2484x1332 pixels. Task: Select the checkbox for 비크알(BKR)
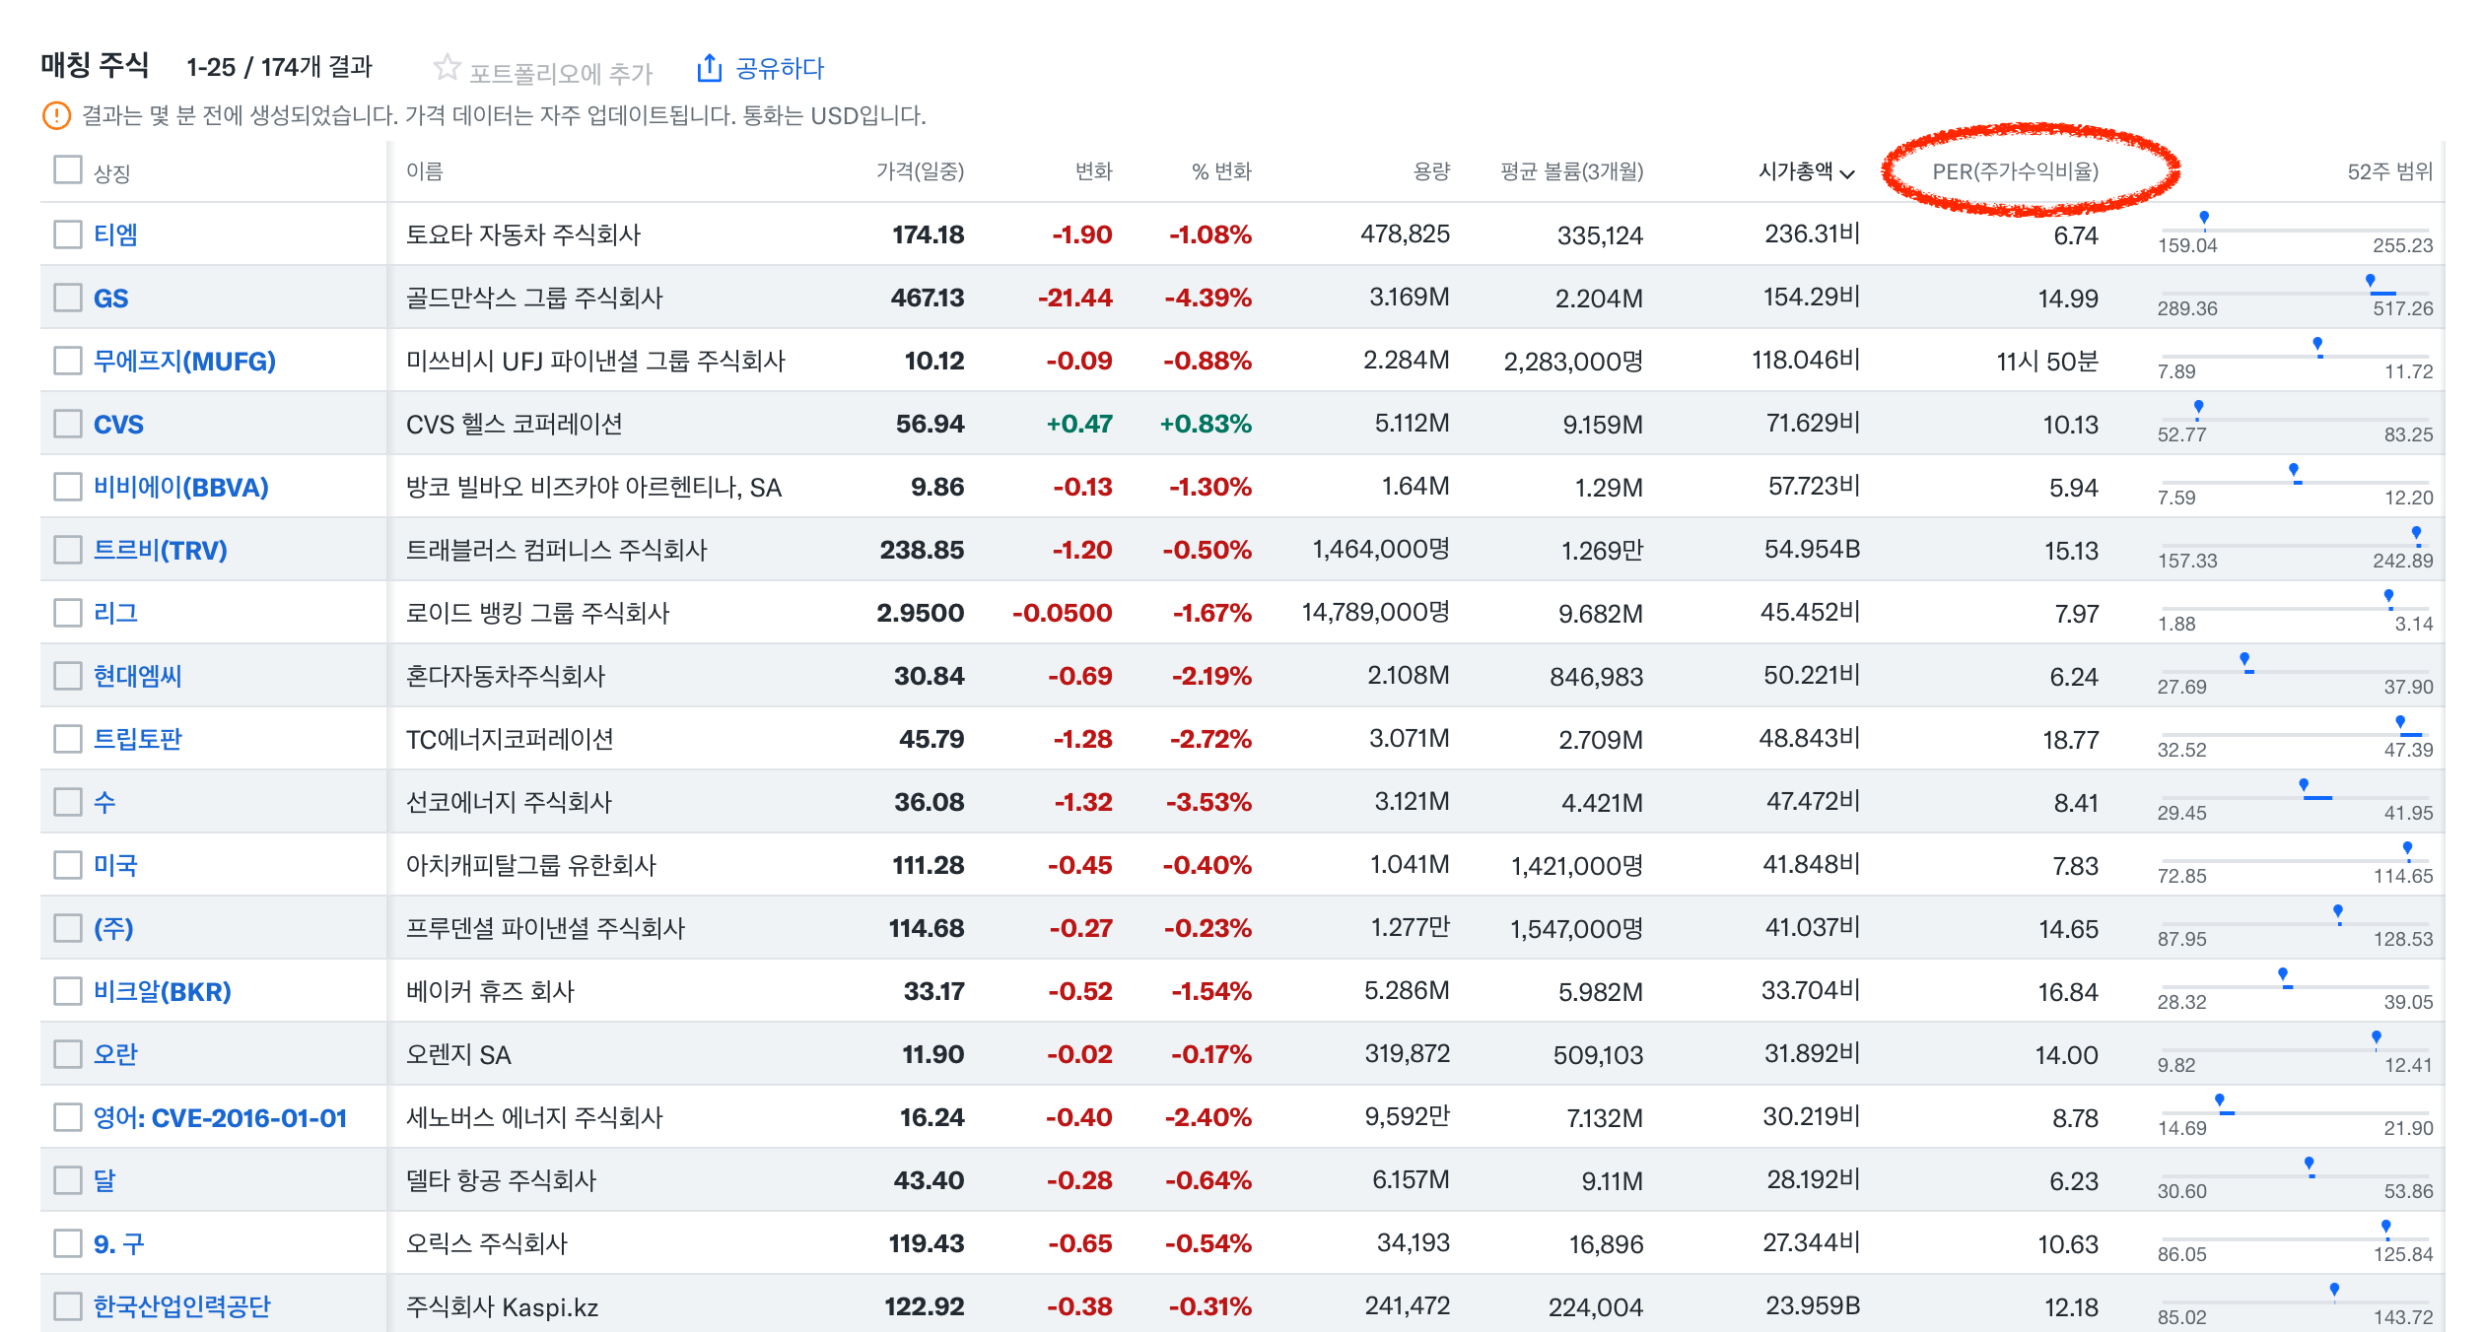(66, 991)
